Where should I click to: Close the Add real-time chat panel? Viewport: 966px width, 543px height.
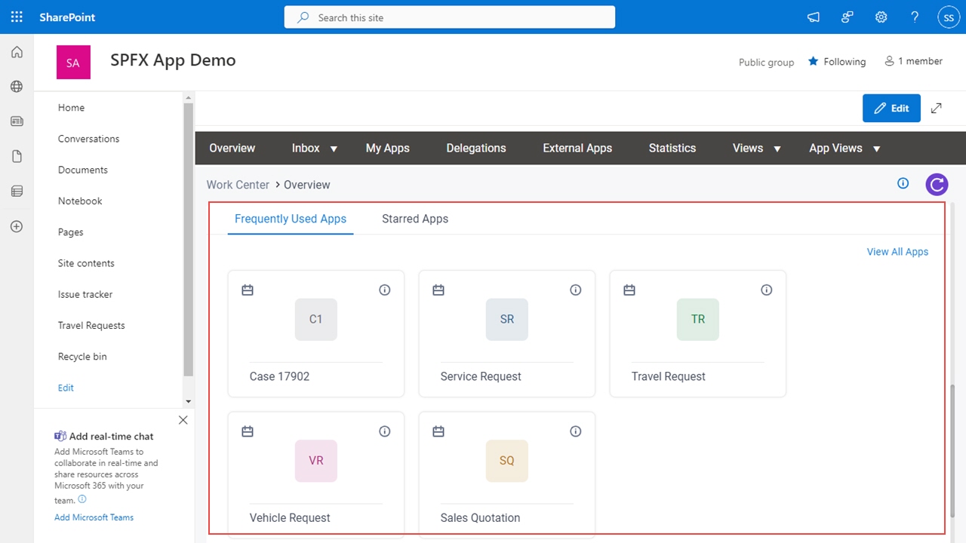183,420
